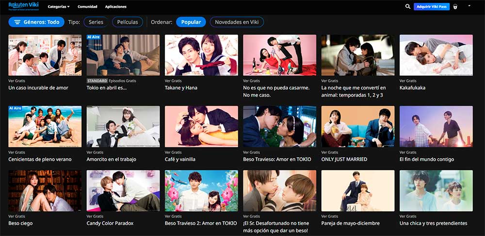Open Beso Travieso: Amor en TOKIO thumbnail
485x236 pixels.
click(x=280, y=127)
